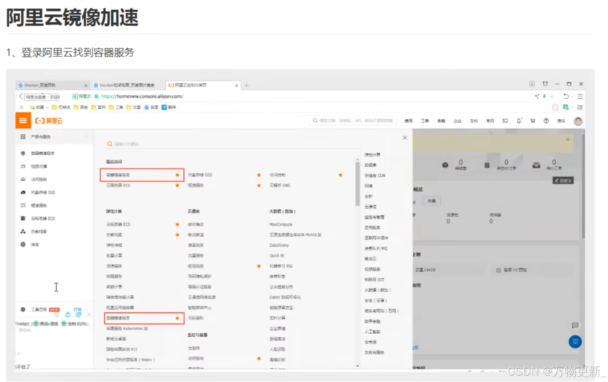
Task: Click the 待办工单 inbox icon
Action: (536, 165)
